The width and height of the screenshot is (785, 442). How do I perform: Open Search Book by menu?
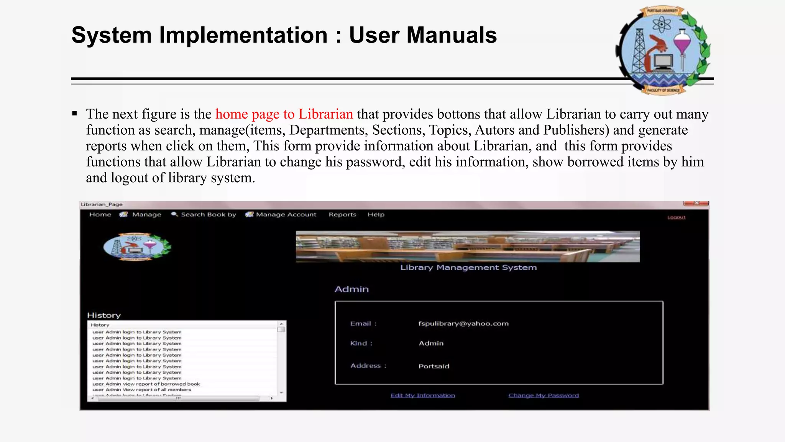click(x=209, y=214)
